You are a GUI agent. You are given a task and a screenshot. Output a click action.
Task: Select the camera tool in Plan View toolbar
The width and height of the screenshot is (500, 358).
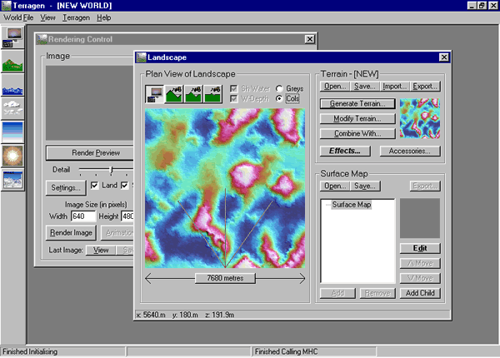[154, 93]
